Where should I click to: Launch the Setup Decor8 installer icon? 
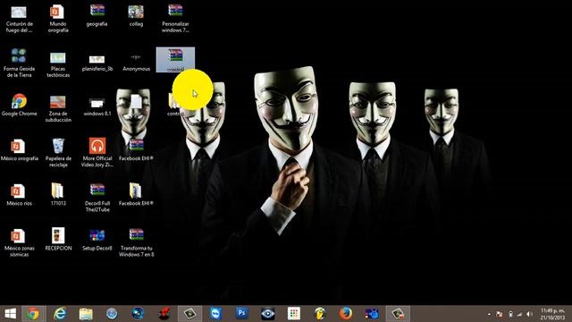[97, 240]
